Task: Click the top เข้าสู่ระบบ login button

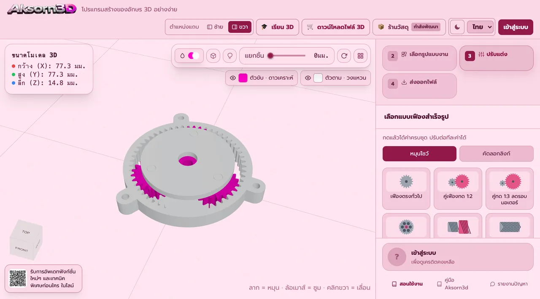Action: pos(516,27)
